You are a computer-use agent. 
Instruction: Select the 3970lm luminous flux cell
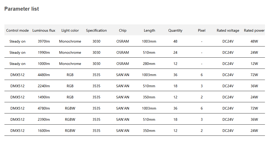tap(44, 41)
